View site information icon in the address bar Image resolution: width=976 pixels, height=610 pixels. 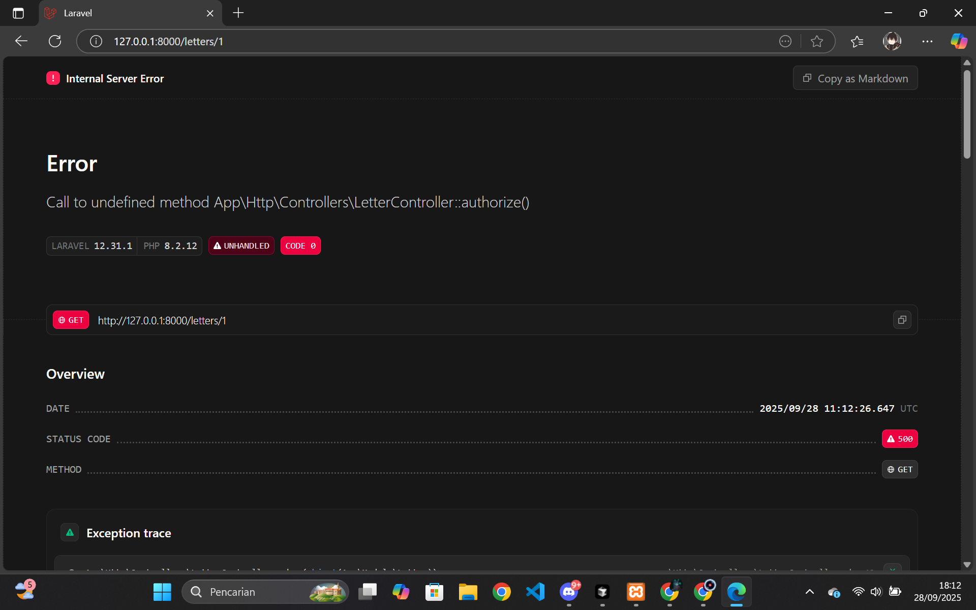tap(96, 41)
